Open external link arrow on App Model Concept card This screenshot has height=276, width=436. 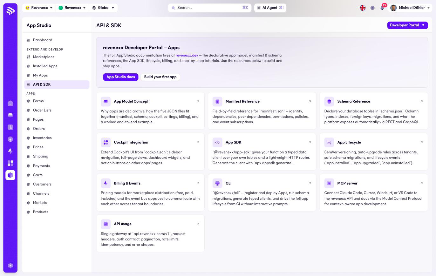point(198,101)
